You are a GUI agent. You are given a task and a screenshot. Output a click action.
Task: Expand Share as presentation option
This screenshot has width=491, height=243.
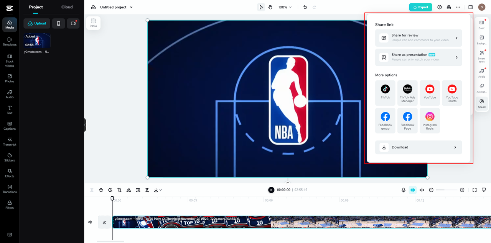pos(419,57)
